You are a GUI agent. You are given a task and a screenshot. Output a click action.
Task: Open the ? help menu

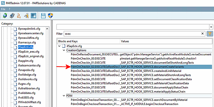click(9, 9)
